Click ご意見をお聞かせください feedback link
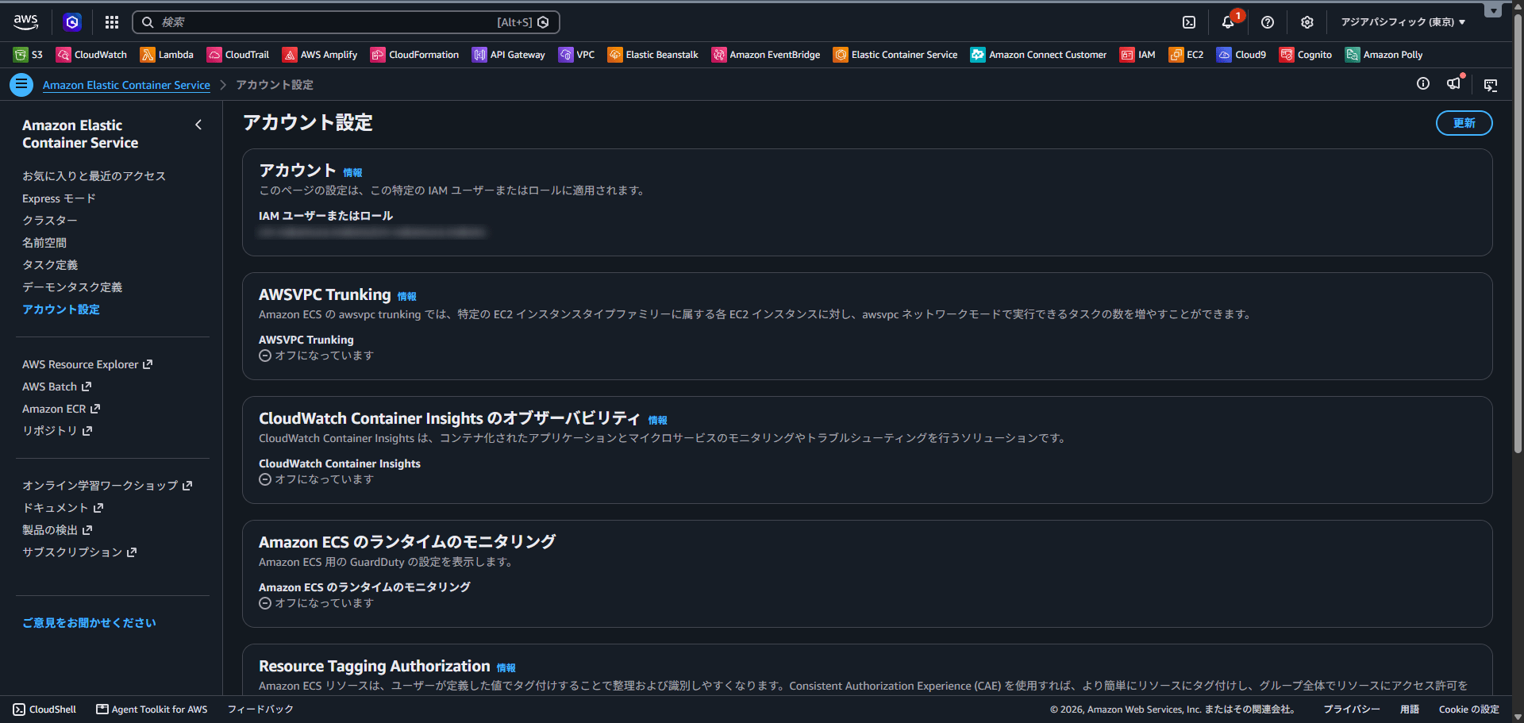This screenshot has width=1524, height=723. point(89,623)
